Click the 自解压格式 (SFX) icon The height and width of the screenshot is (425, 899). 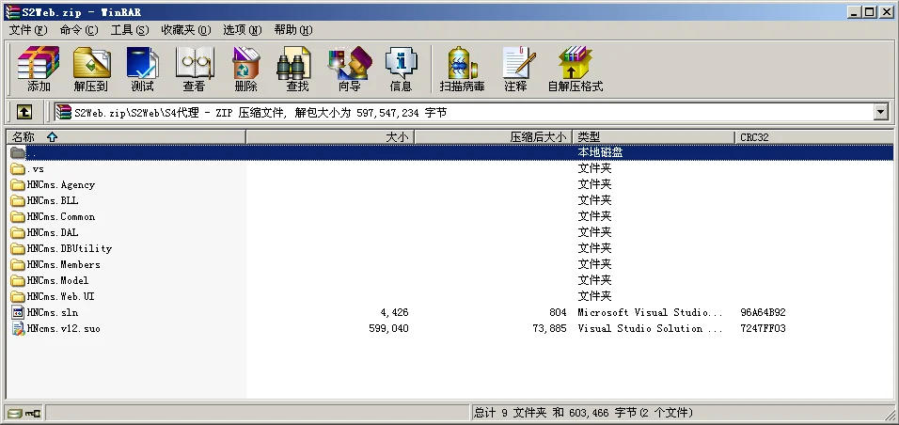tap(575, 69)
